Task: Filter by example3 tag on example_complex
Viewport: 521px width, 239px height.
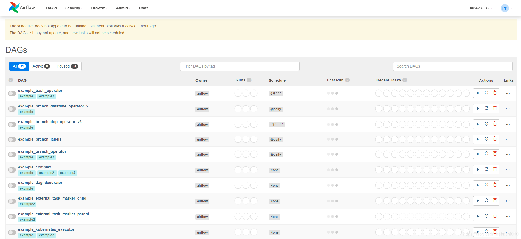Action: pyautogui.click(x=67, y=173)
